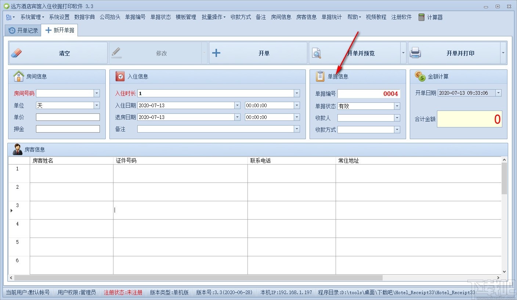The width and height of the screenshot is (517, 300).
Task: Open the calculator tool icon
Action: 422,17
